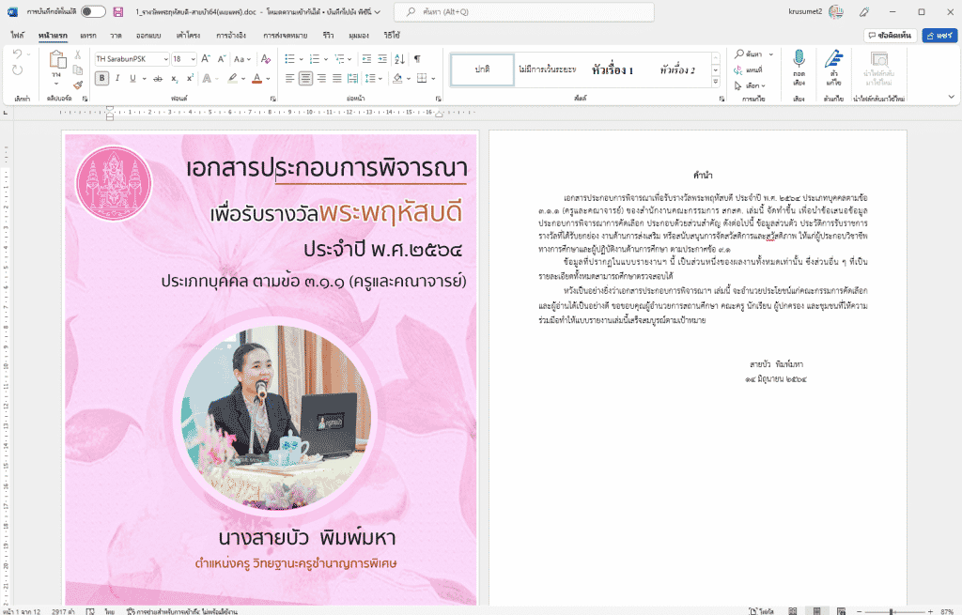This screenshot has width=962, height=615.
Task: Click the Editor pen icon
Action: click(833, 59)
